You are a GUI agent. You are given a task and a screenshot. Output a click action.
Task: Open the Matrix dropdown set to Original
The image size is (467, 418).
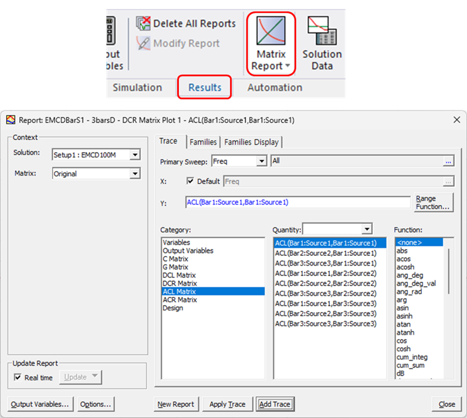[x=134, y=174]
